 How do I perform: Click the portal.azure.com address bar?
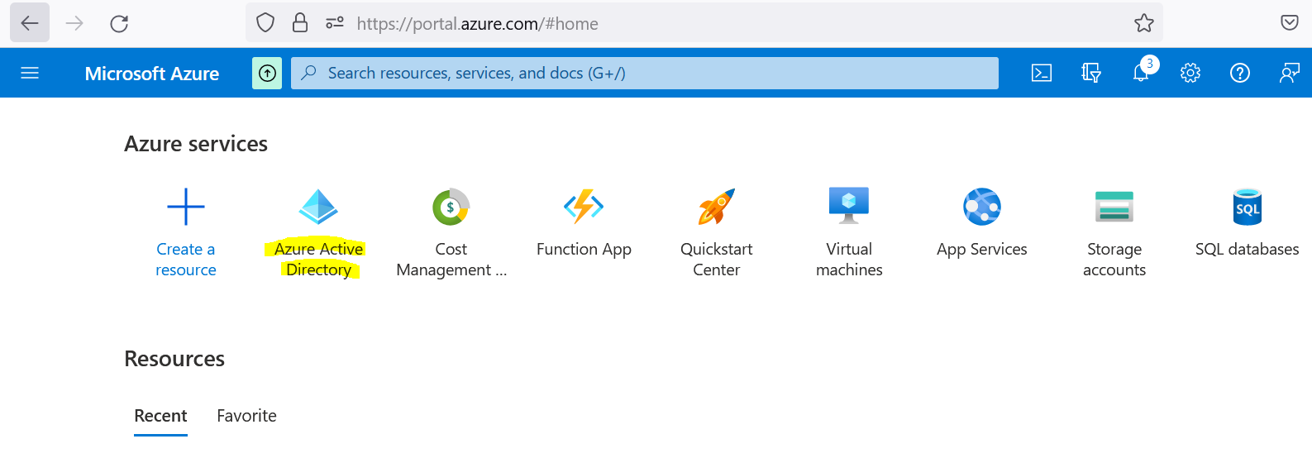point(704,23)
